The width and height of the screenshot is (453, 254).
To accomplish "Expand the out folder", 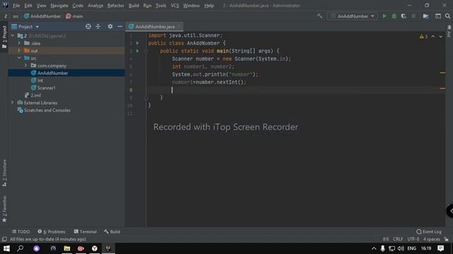I will pos(19,51).
